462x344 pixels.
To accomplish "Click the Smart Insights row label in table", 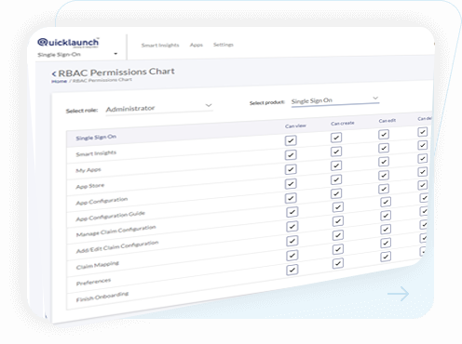I will point(96,153).
